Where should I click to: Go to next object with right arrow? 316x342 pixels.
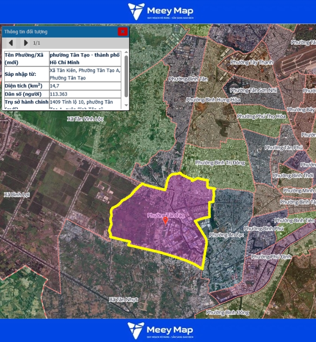[25, 43]
